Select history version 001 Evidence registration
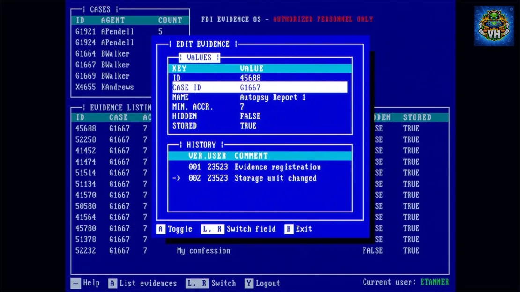This screenshot has height=292, width=520. coord(260,167)
